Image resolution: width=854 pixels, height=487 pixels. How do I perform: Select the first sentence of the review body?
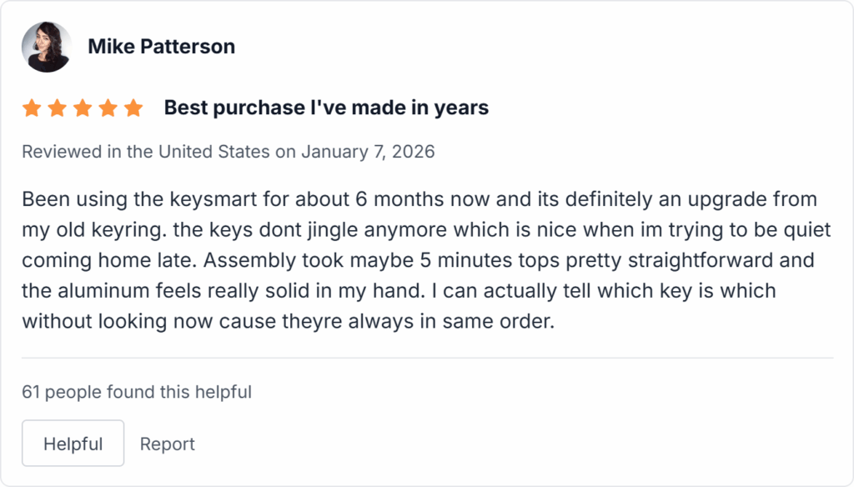coord(334,199)
